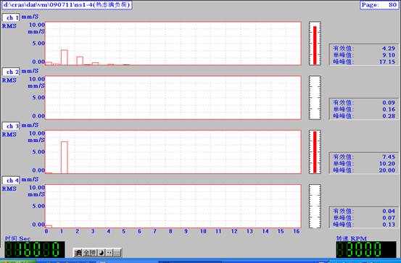Click the empty ch 2 level meter

point(315,97)
